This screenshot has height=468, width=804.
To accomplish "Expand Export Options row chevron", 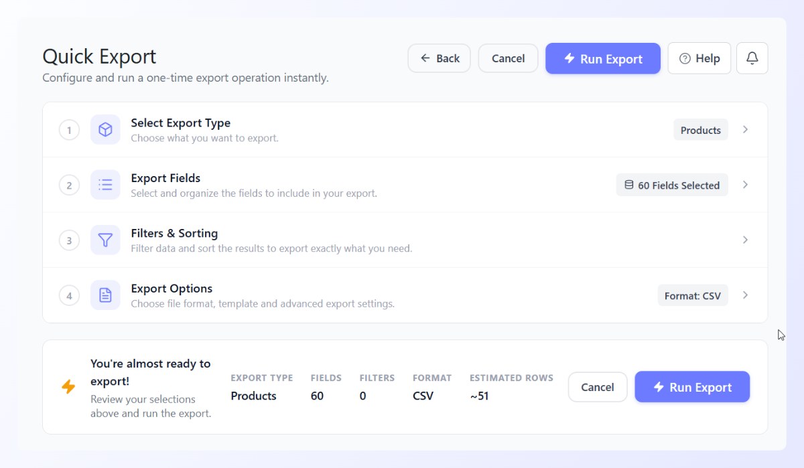I will coord(745,295).
